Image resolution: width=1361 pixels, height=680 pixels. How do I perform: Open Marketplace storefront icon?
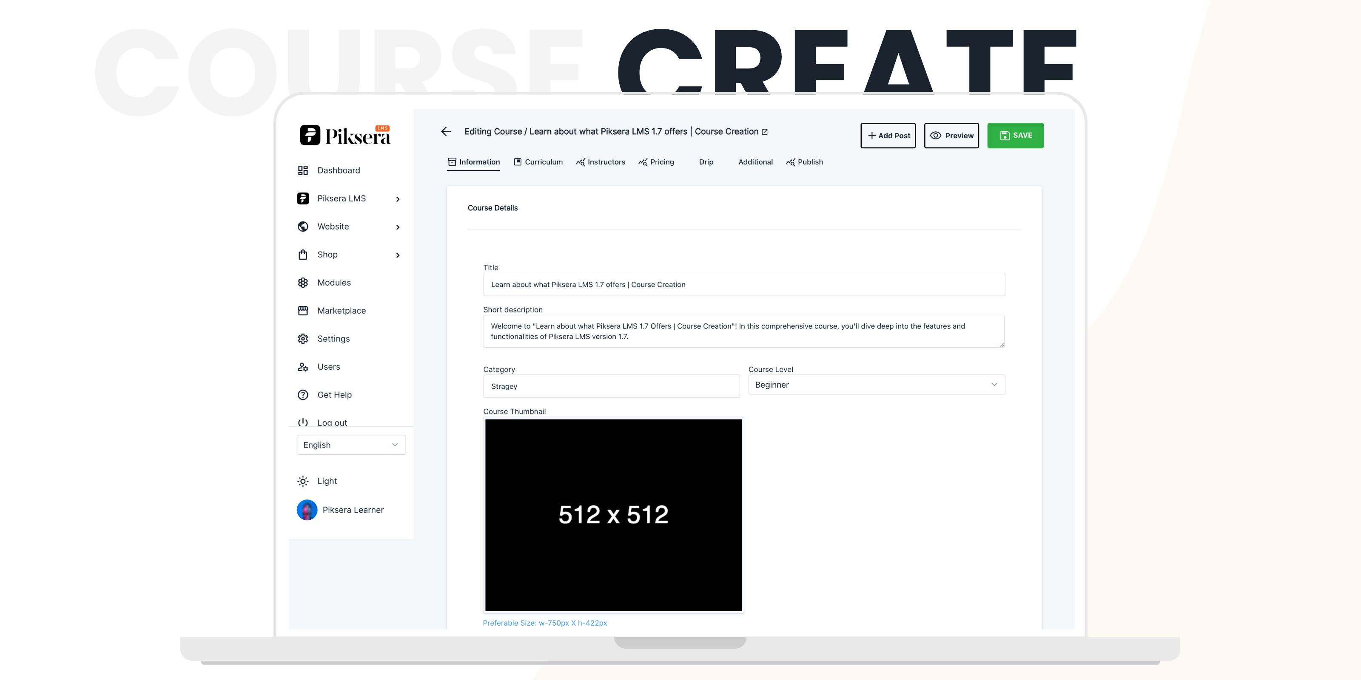coord(303,311)
